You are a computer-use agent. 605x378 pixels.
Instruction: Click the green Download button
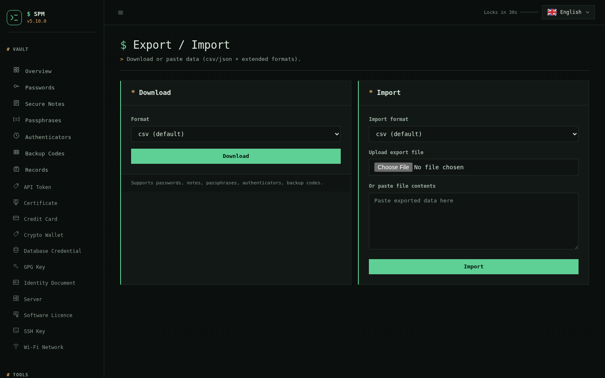pyautogui.click(x=236, y=156)
